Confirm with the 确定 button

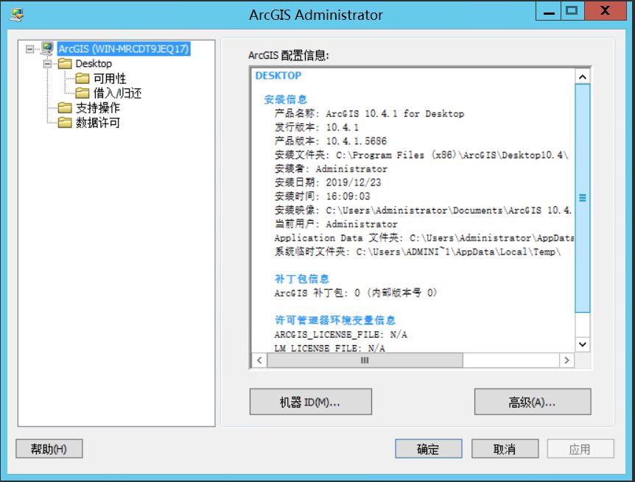[x=429, y=449]
